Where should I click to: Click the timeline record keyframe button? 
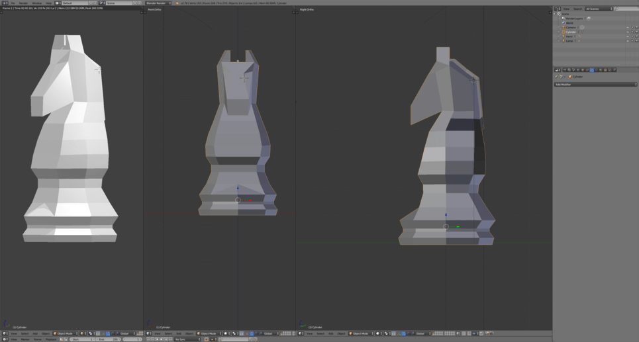click(206, 339)
